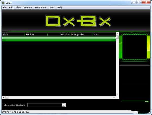Click the Dxbx app icon in title bar
This screenshot has width=152, height=115.
click(3, 3)
